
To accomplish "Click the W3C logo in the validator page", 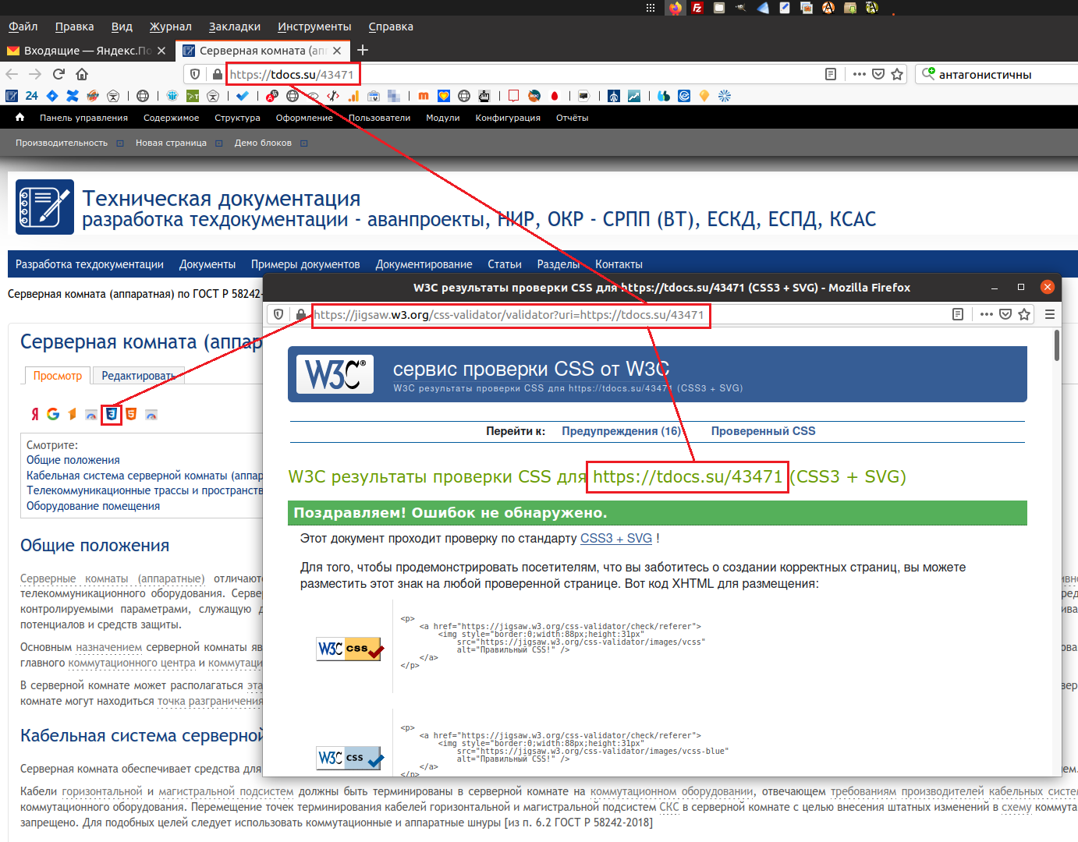I will (x=335, y=374).
